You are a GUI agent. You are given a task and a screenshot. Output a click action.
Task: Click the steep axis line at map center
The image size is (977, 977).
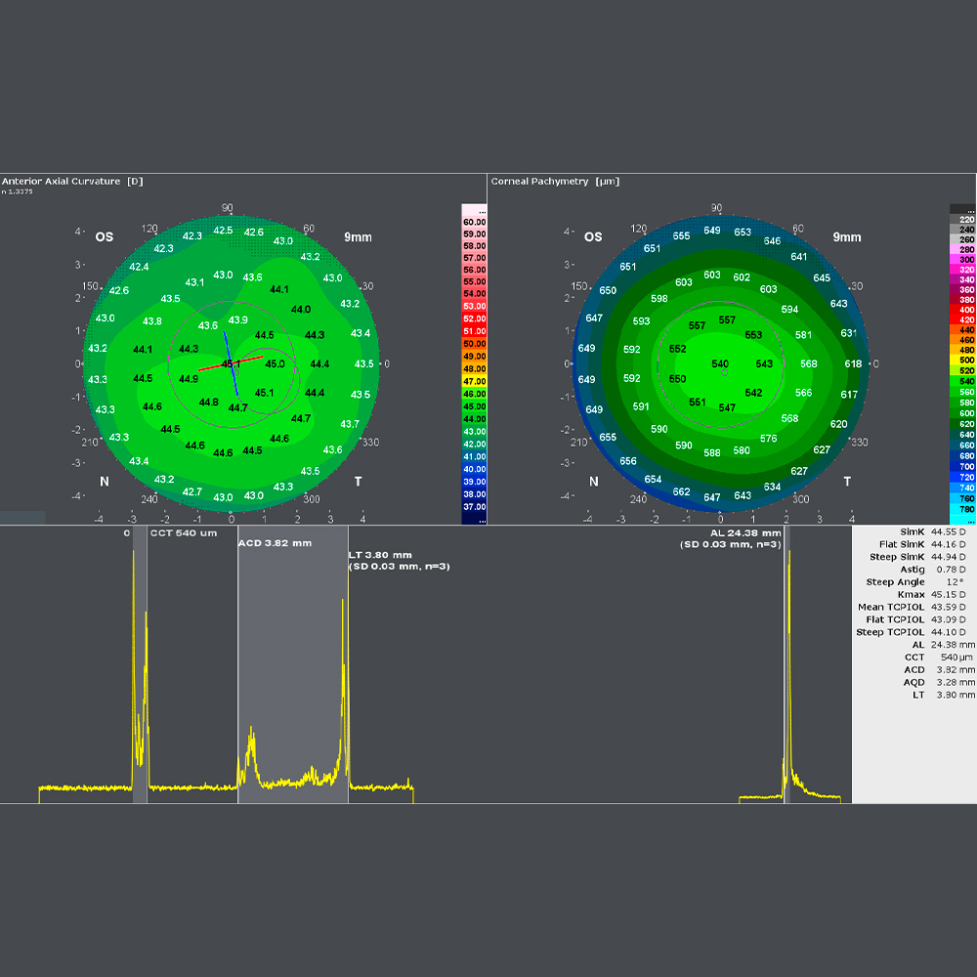coord(232,362)
